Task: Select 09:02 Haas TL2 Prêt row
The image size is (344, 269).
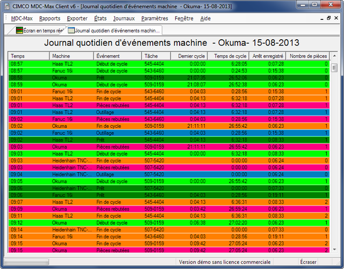Action: click(169, 140)
